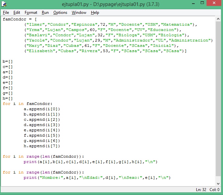Click the "Inicial" string

162,46
